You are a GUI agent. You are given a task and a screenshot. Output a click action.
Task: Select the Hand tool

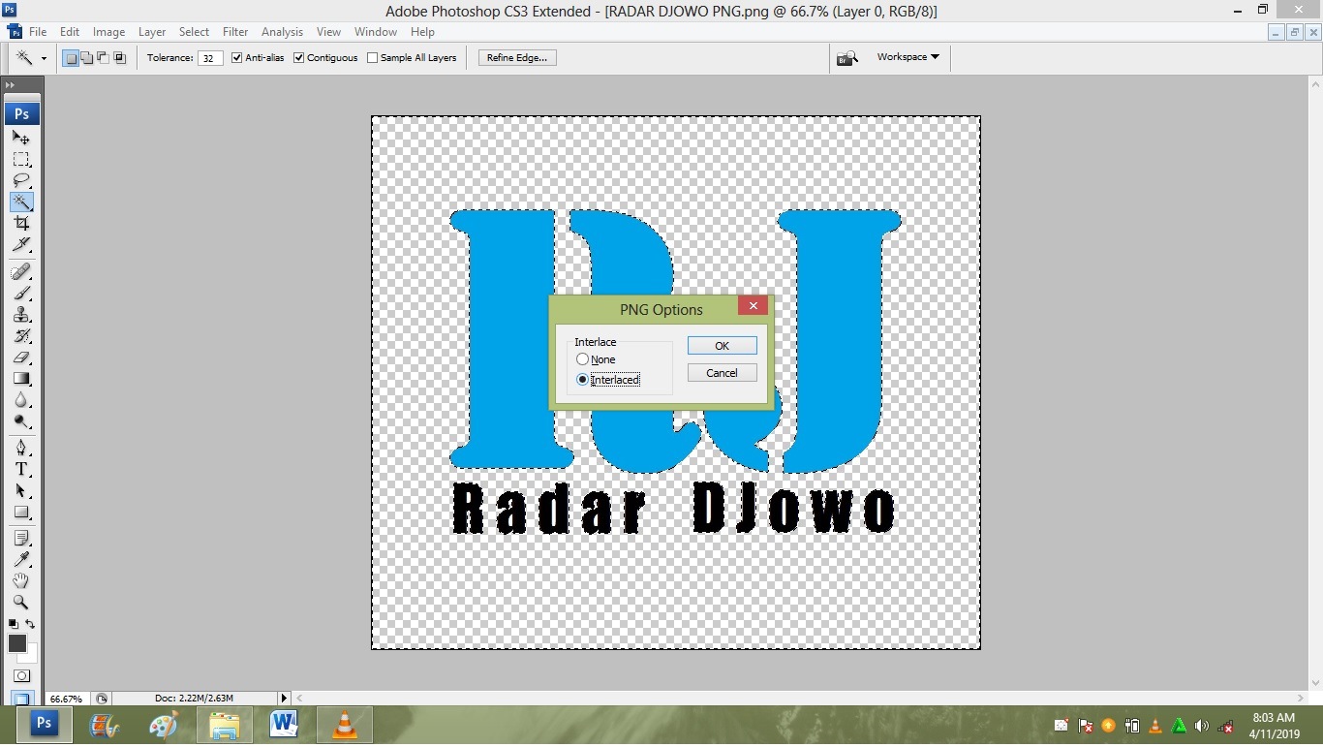point(21,581)
